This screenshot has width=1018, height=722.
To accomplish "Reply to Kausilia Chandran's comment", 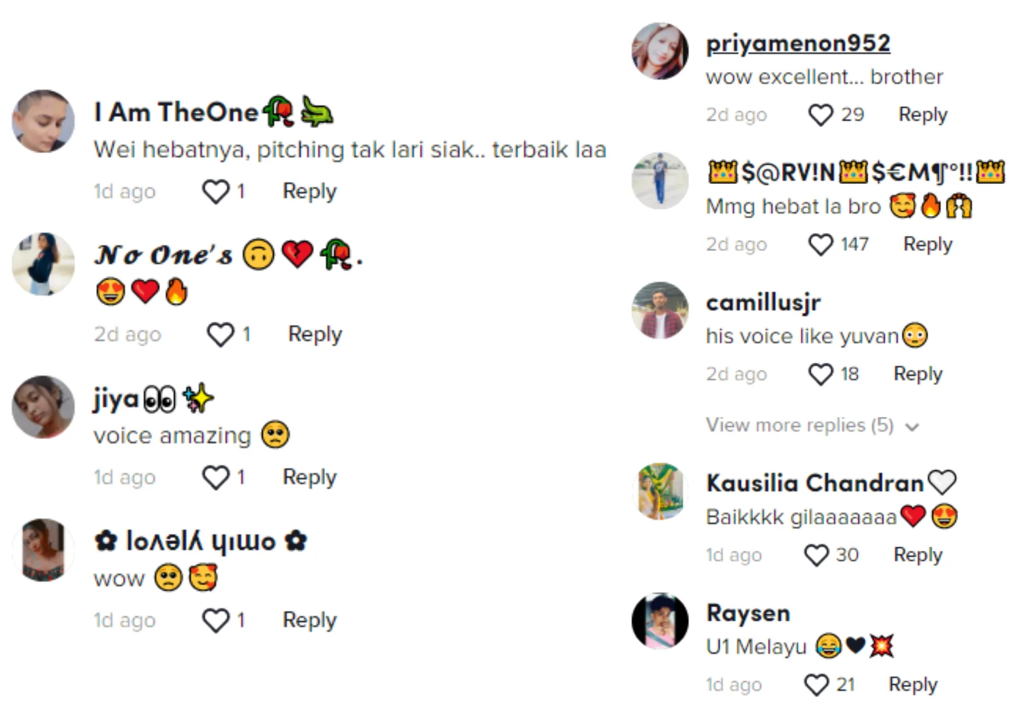I will 918,555.
